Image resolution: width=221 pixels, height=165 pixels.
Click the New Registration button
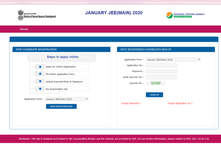pos(61,106)
